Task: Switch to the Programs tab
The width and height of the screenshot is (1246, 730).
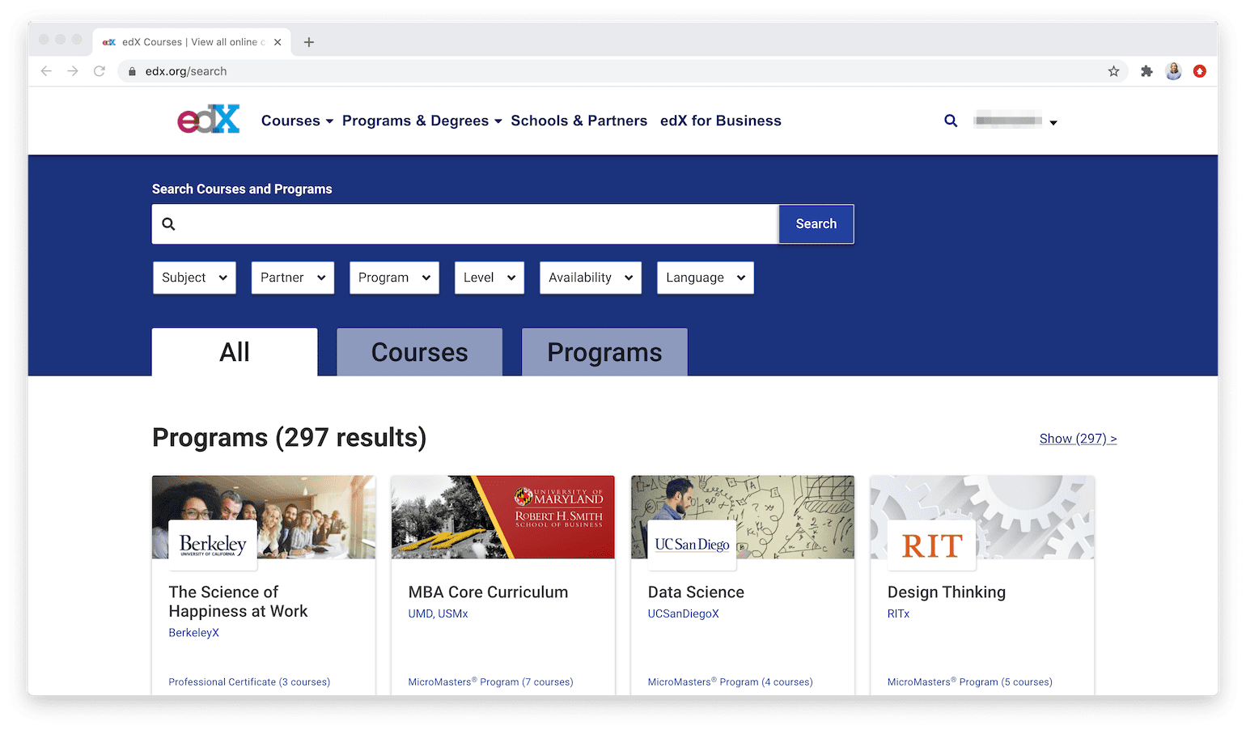Action: click(604, 352)
